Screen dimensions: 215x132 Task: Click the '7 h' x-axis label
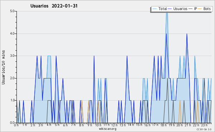(73, 125)
